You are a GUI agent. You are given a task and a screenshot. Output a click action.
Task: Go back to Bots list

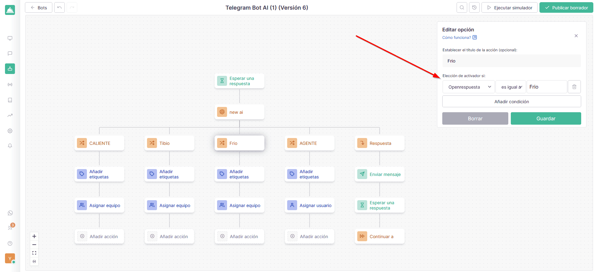click(x=39, y=7)
